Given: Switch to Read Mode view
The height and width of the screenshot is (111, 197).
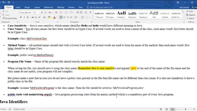Looking at the screenshot, I should coord(161,109).
